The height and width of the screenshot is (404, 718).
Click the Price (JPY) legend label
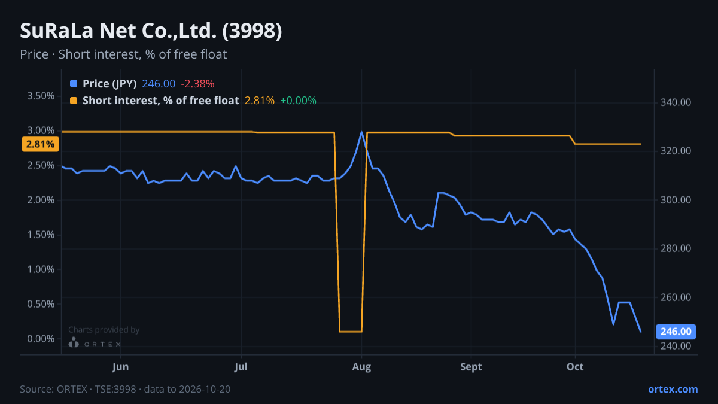point(109,84)
